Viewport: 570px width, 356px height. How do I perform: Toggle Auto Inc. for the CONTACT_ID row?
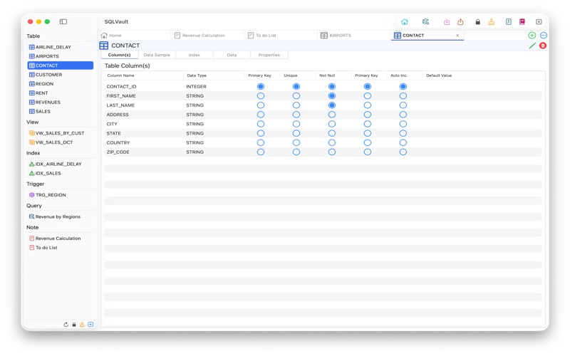pyautogui.click(x=403, y=86)
